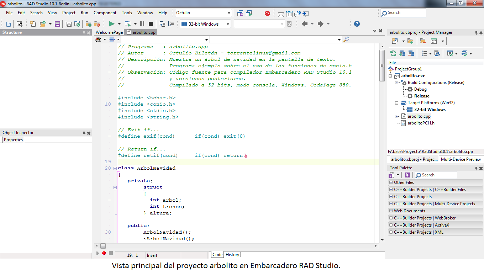
Task: Click the blue Help question mark icon
Action: [x=357, y=24]
